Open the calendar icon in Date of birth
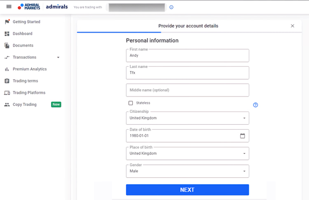 pos(242,136)
